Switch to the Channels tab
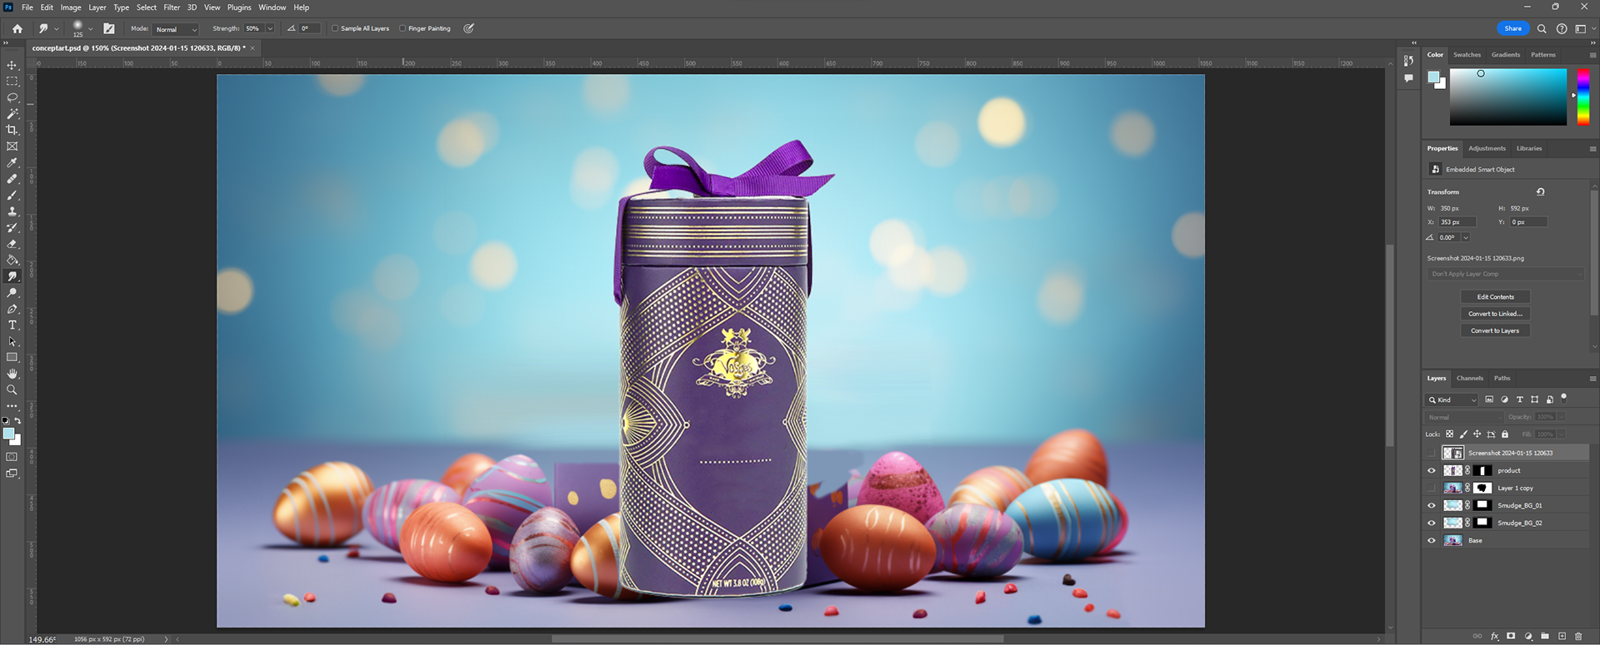The image size is (1600, 645). point(1470,379)
